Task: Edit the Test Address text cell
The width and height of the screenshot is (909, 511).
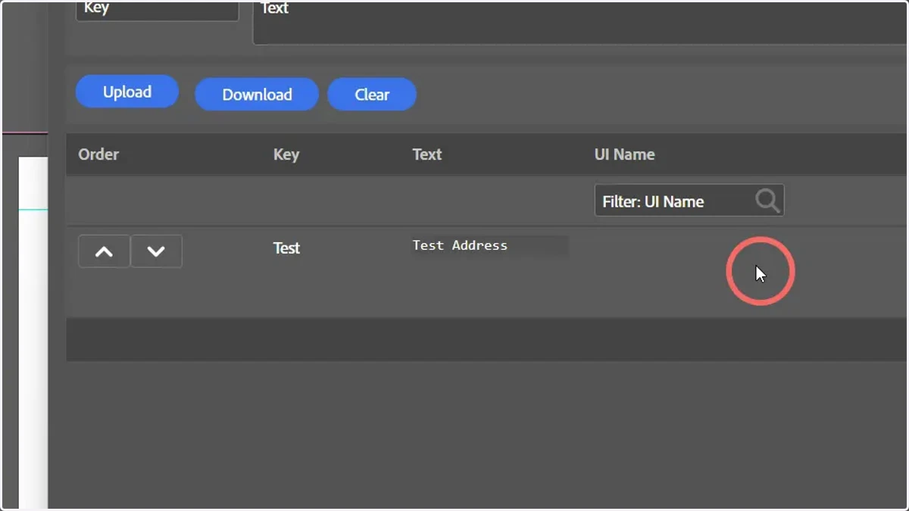Action: [489, 245]
